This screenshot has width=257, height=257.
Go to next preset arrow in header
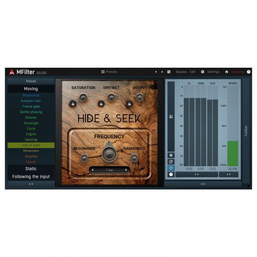click(162, 72)
